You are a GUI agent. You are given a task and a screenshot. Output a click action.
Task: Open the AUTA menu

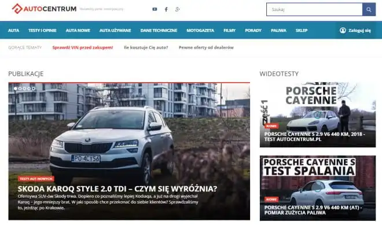click(x=13, y=31)
